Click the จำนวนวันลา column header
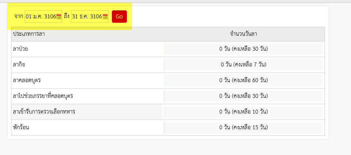The width and height of the screenshot is (351, 155). click(243, 34)
